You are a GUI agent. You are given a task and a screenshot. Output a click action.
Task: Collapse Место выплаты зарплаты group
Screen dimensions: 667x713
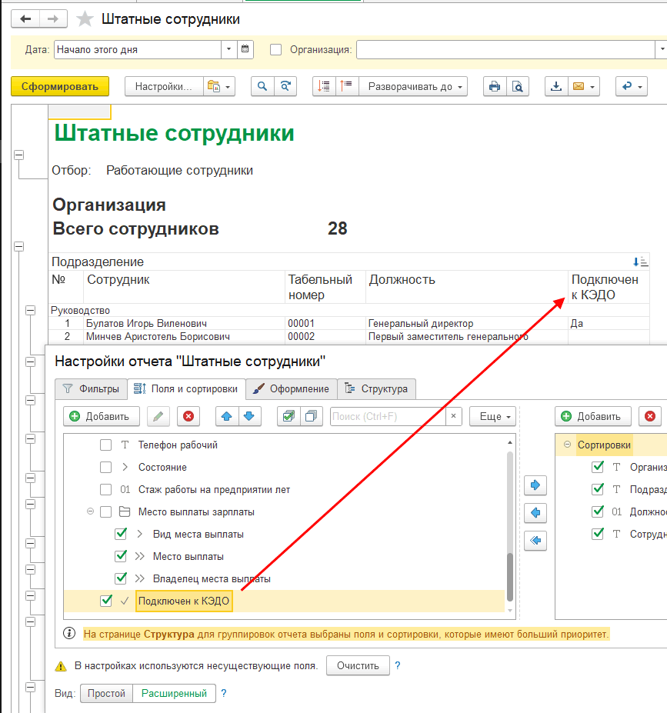coord(90,511)
